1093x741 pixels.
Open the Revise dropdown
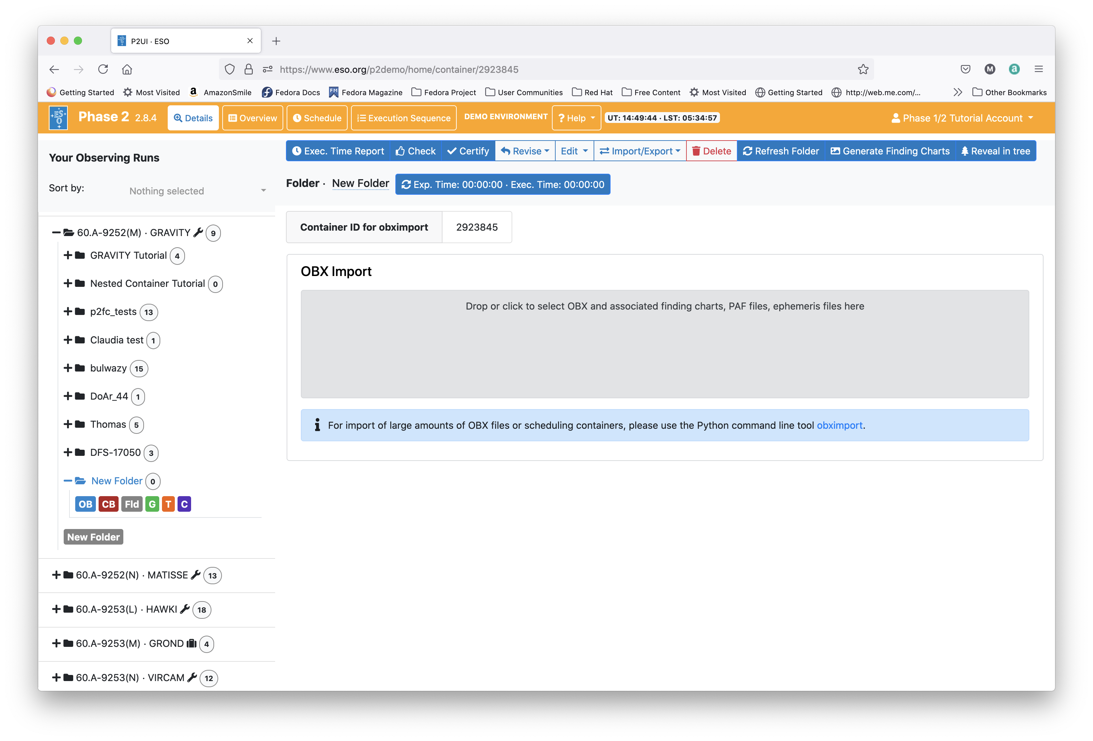pos(525,151)
